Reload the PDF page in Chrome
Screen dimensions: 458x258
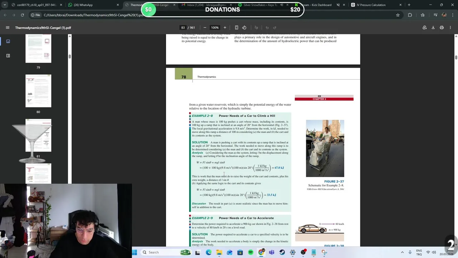(x=22, y=15)
